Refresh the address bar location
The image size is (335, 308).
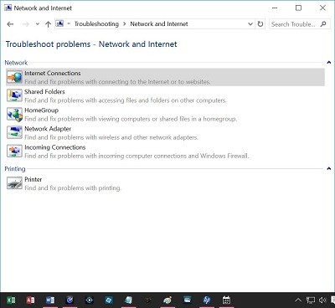[x=260, y=24]
